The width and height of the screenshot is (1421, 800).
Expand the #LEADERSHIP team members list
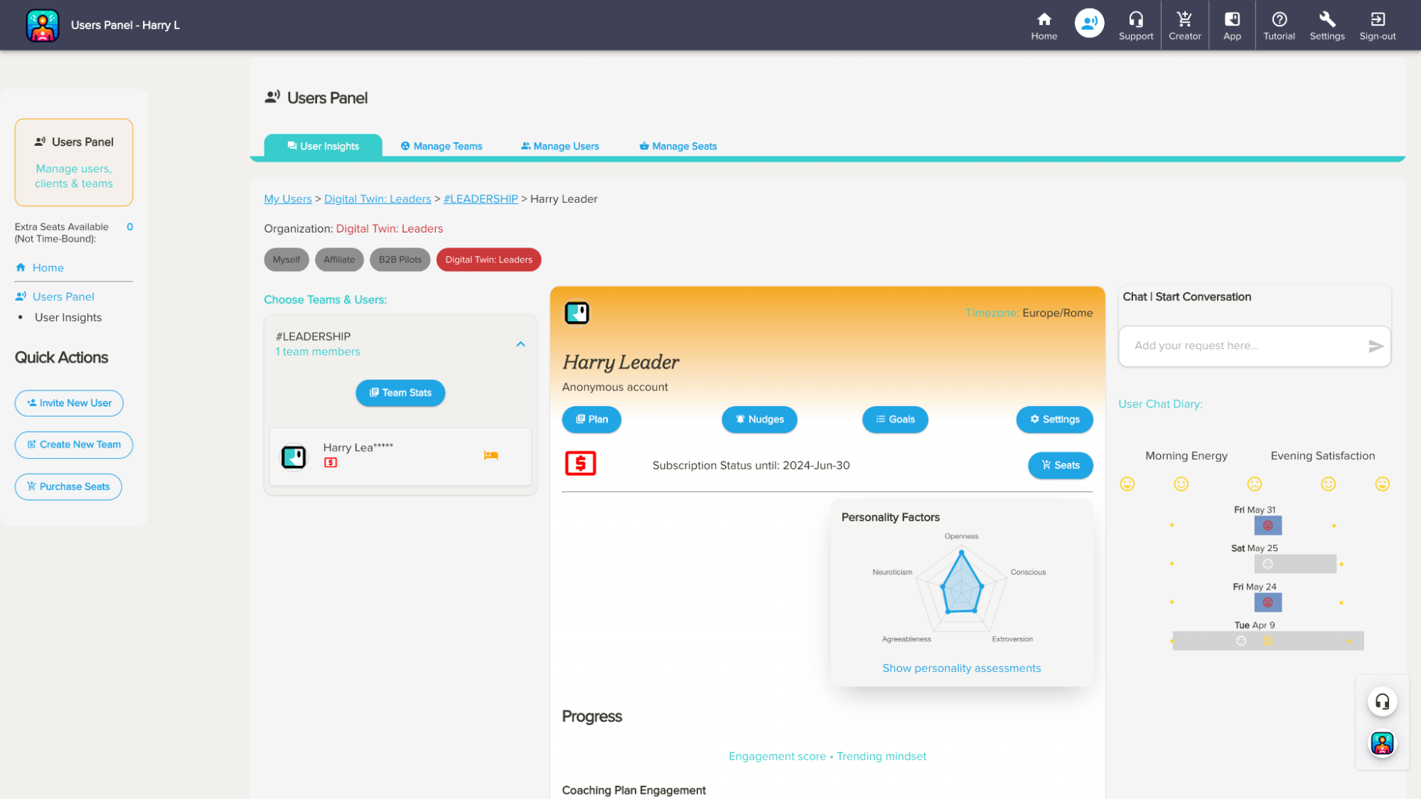(x=521, y=344)
